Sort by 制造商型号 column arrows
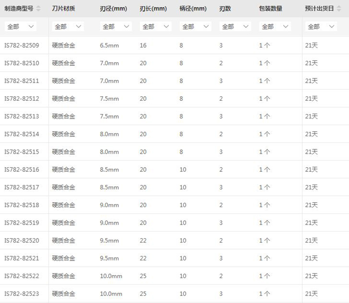The height and width of the screenshot is (303, 349). click(x=38, y=9)
